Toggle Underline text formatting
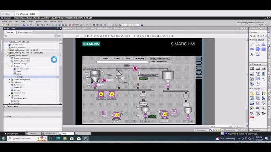The height and width of the screenshot is (152, 271). (x=94, y=36)
